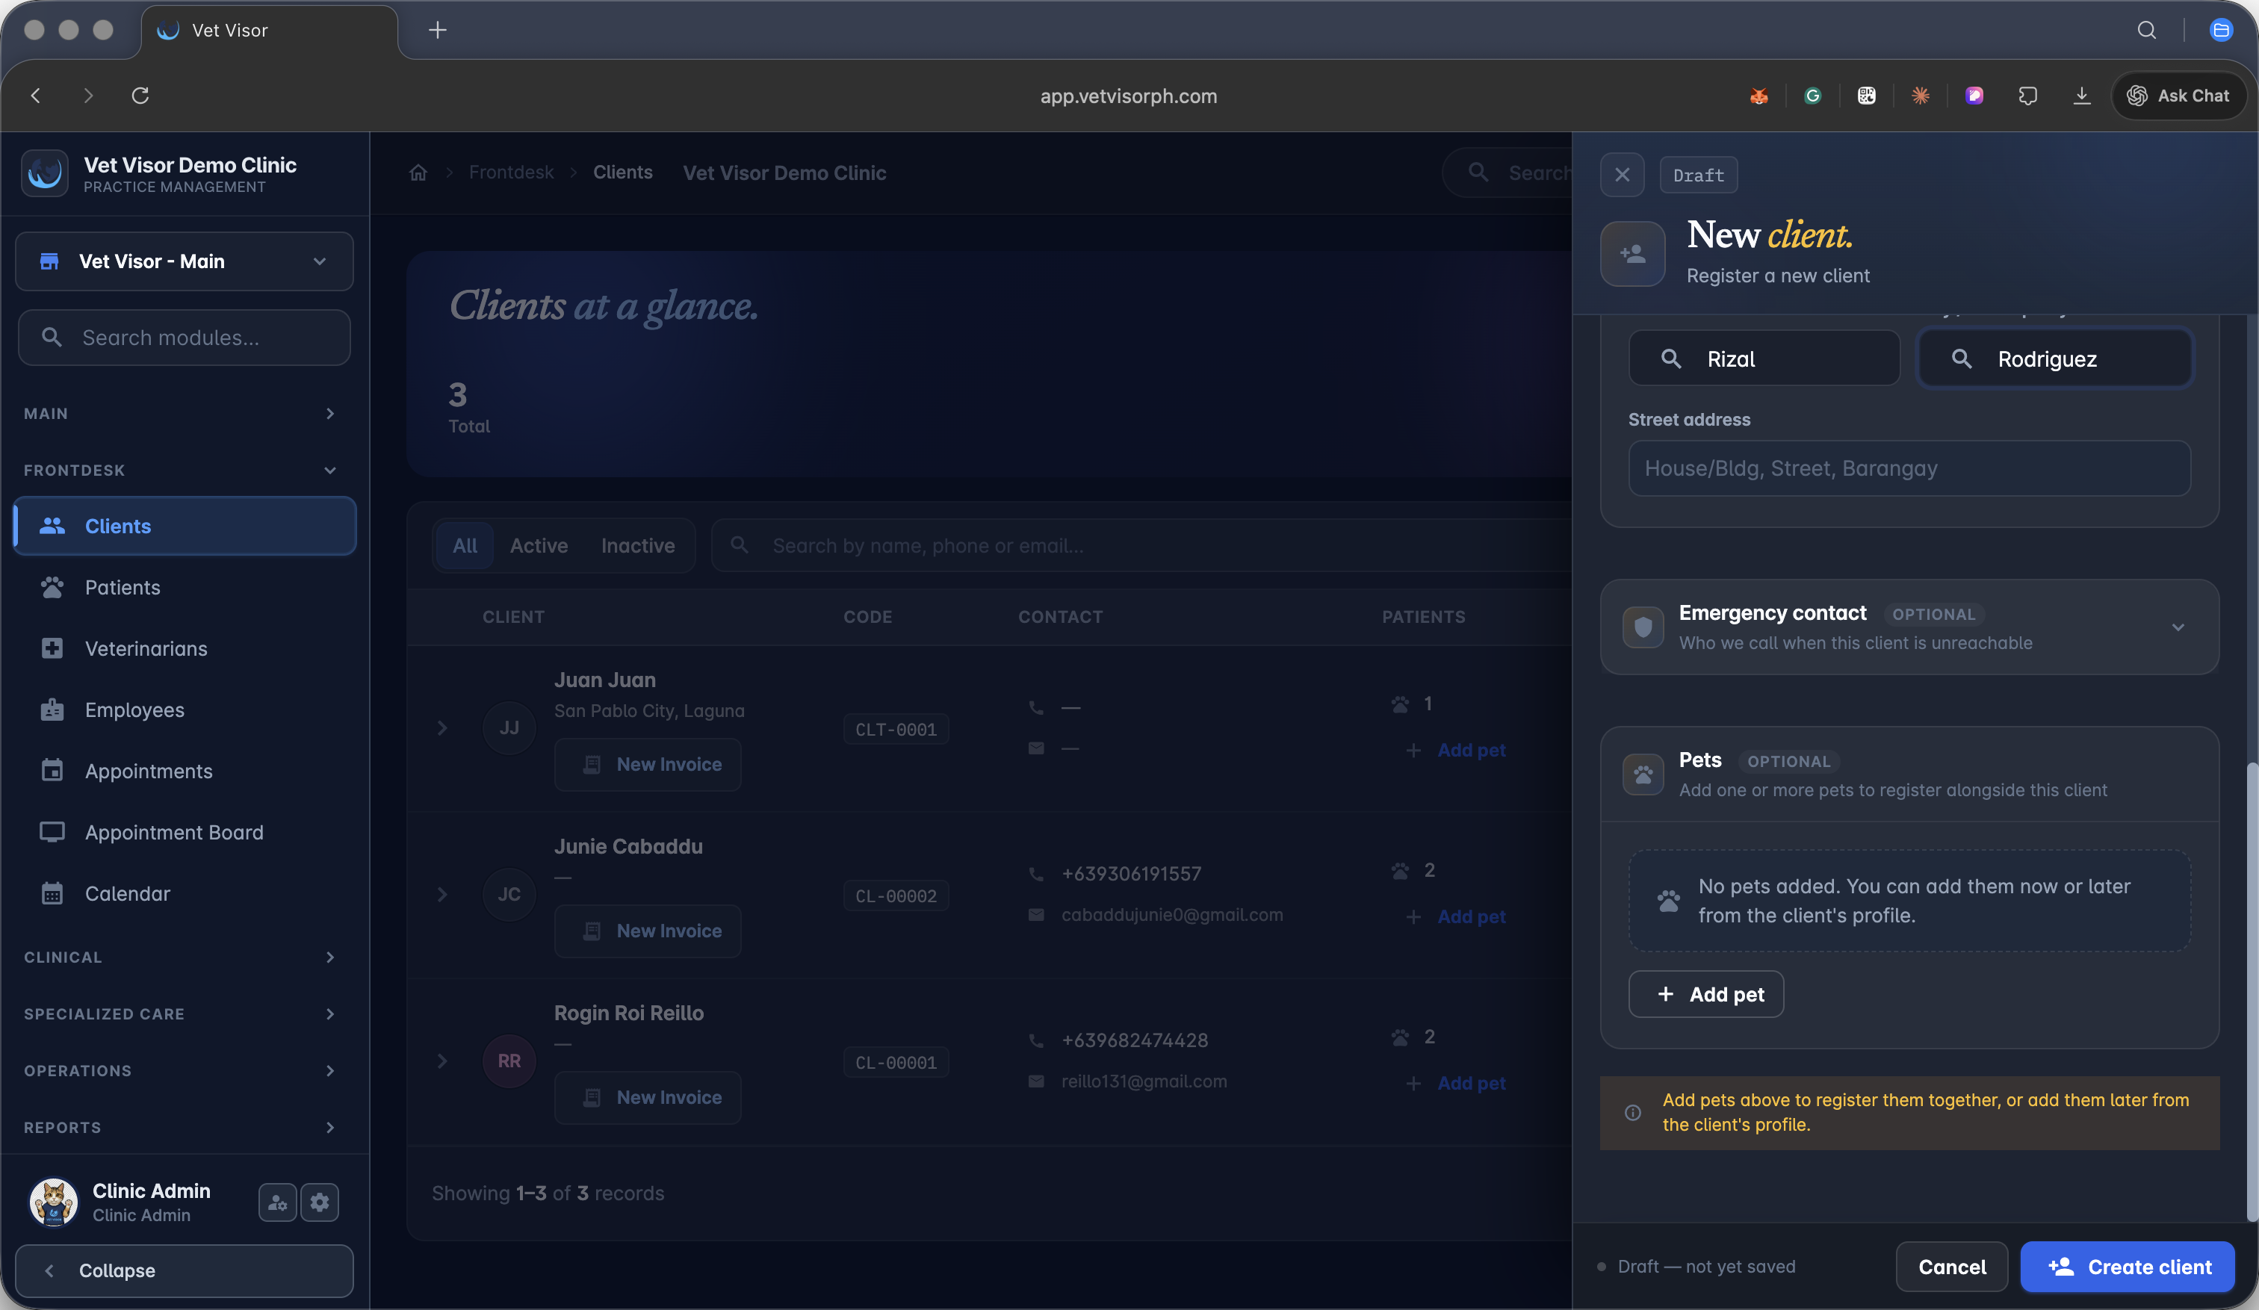The image size is (2259, 1310).
Task: Open Patients in the sidebar
Action: (185, 588)
